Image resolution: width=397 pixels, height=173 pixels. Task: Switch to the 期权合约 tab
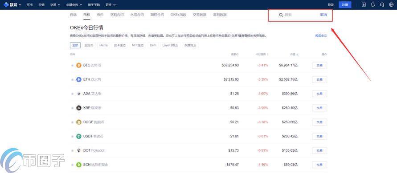(x=157, y=15)
